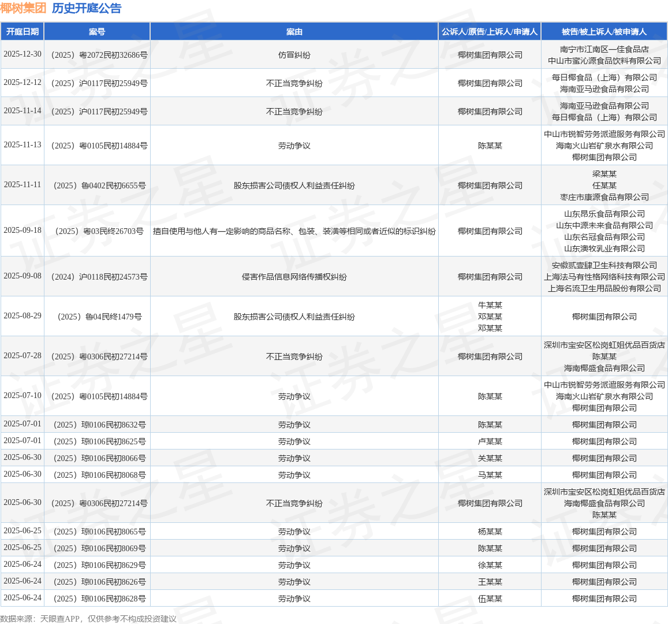Click plaintiff 伍某某
668x624 pixels.
(x=490, y=599)
